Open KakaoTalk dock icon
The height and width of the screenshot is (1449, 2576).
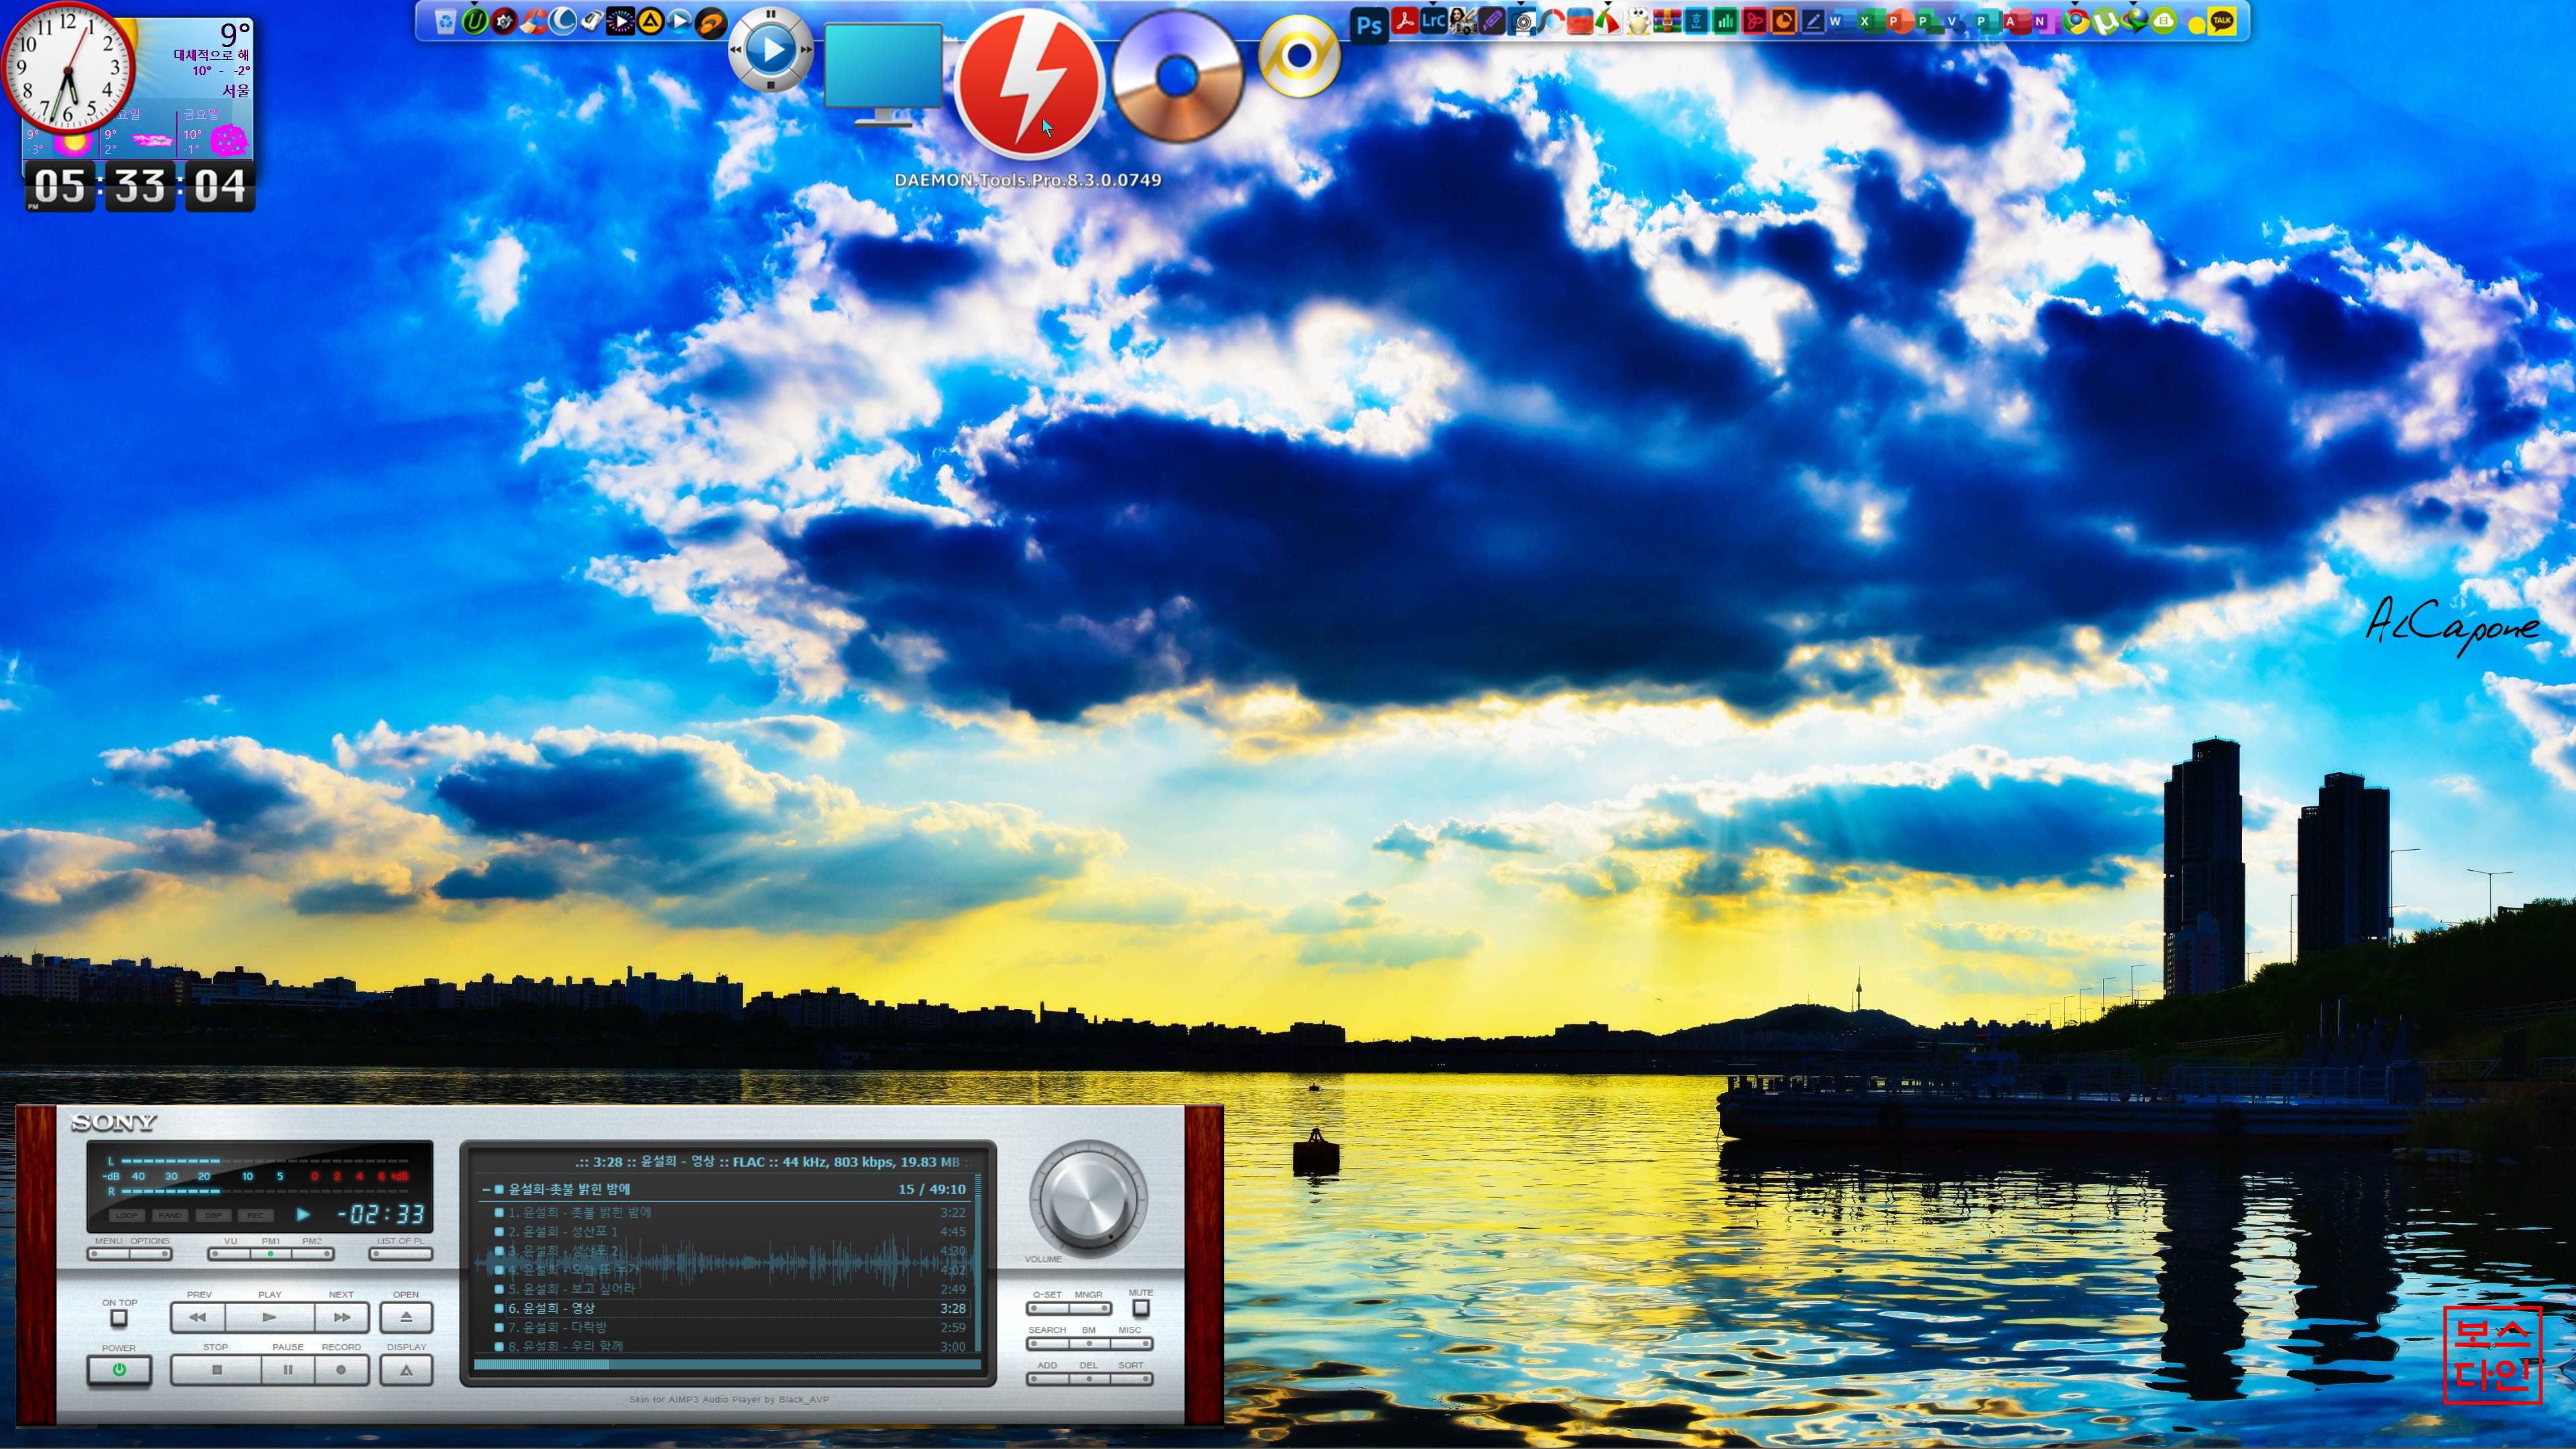[2222, 21]
